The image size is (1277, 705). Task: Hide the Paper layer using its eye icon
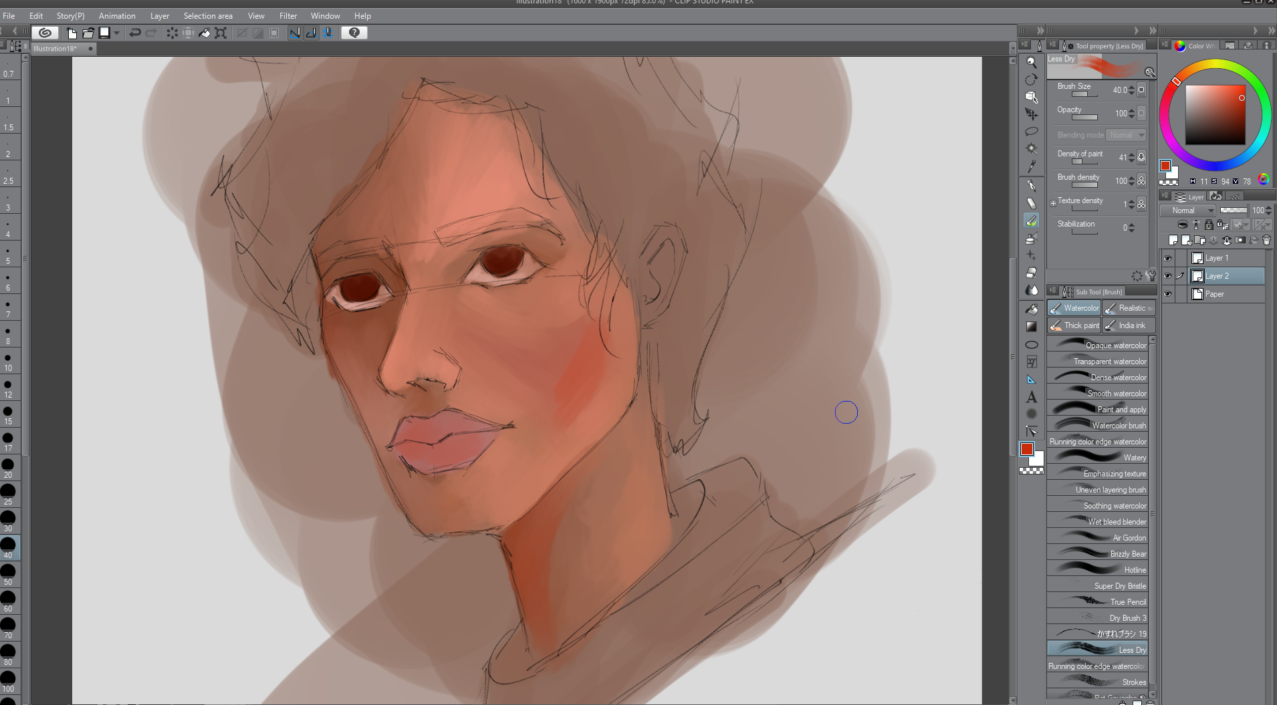coord(1167,294)
